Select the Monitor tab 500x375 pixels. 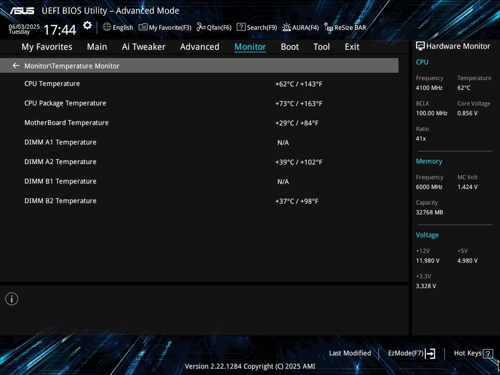click(x=250, y=47)
